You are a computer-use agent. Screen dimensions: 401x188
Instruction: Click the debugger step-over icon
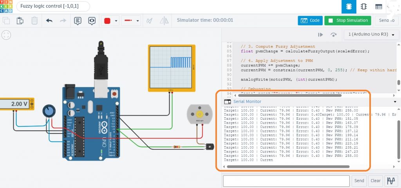point(334,35)
